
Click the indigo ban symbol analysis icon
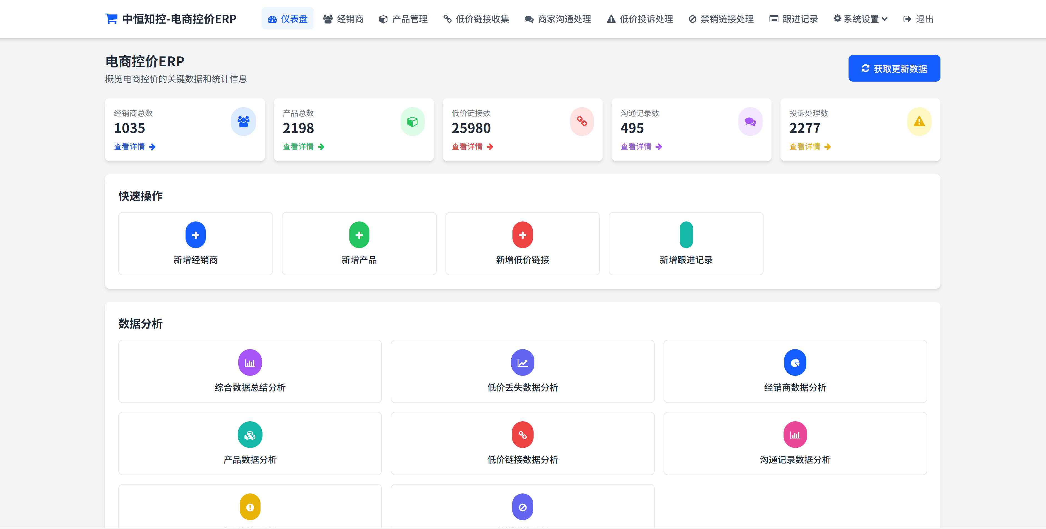coord(522,507)
